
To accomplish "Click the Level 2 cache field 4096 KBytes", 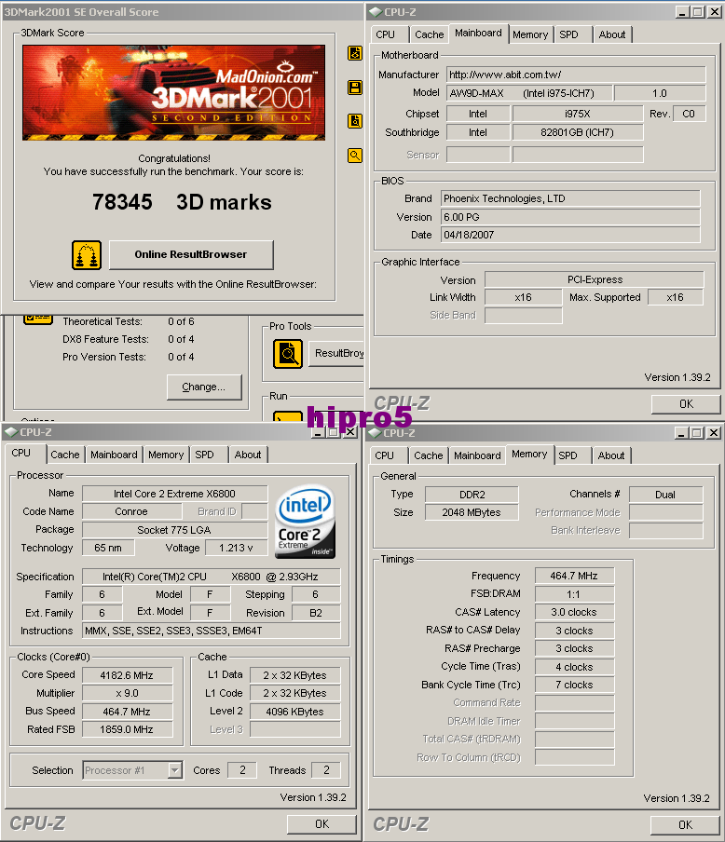I will tap(295, 712).
